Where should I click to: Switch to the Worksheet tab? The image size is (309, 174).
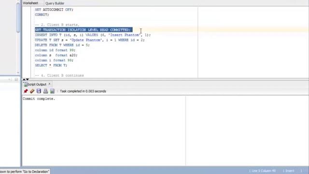click(30, 3)
